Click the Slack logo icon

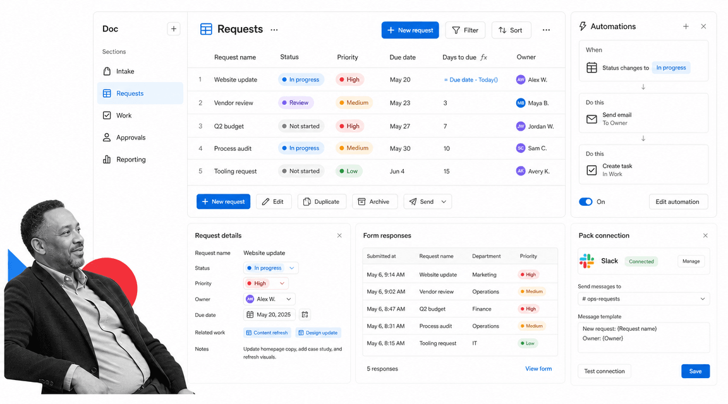pos(587,261)
